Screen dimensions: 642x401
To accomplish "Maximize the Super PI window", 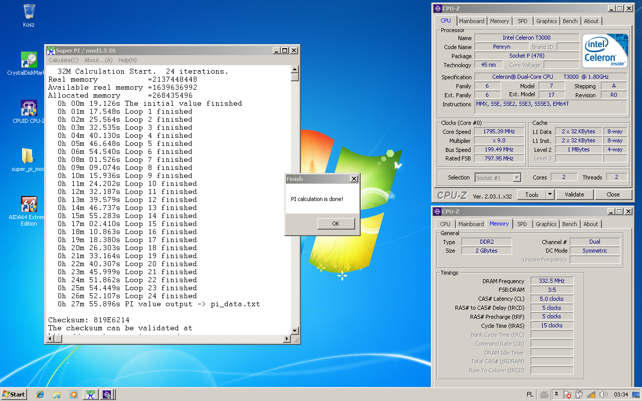I will click(285, 51).
